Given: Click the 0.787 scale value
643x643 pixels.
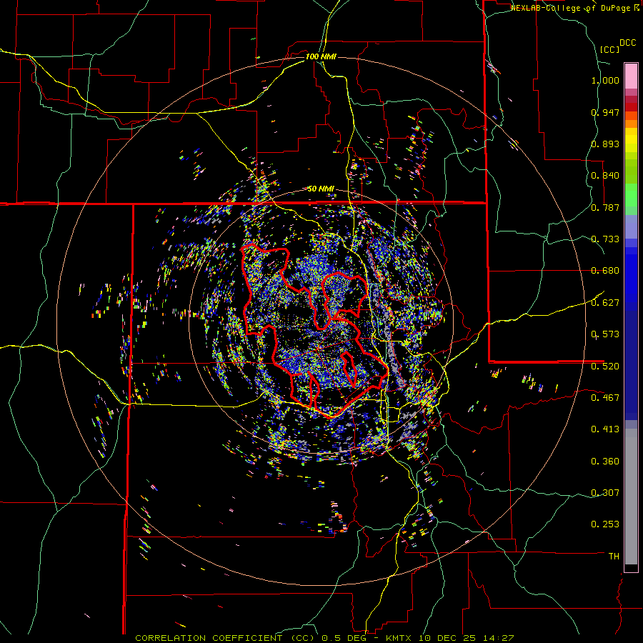Looking at the screenshot, I should click(x=605, y=207).
